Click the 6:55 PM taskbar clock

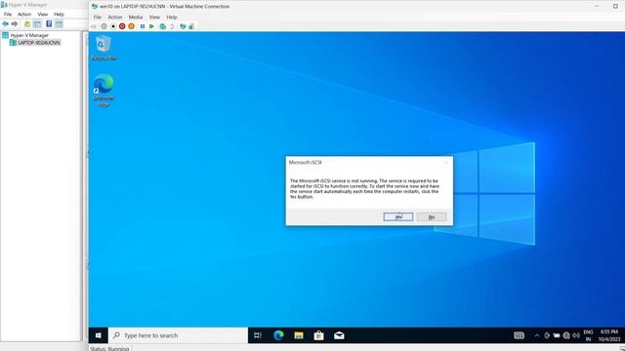(x=609, y=335)
